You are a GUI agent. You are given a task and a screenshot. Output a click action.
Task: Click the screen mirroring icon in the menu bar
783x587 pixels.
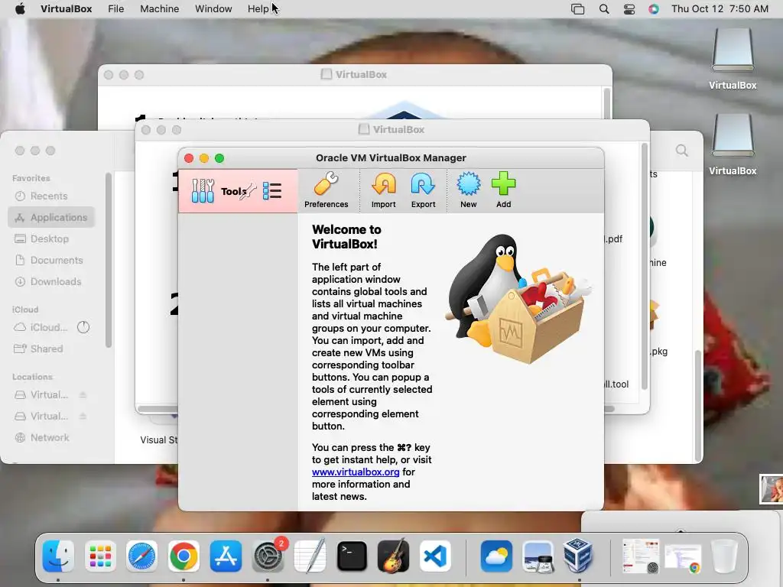pos(578,9)
